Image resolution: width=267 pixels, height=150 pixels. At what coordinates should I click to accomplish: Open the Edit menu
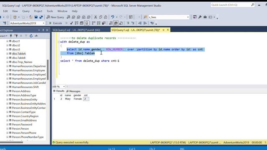pyautogui.click(x=5, y=11)
